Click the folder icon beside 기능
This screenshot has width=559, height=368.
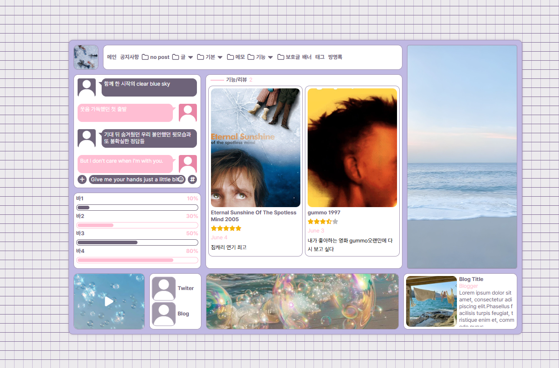(x=251, y=57)
